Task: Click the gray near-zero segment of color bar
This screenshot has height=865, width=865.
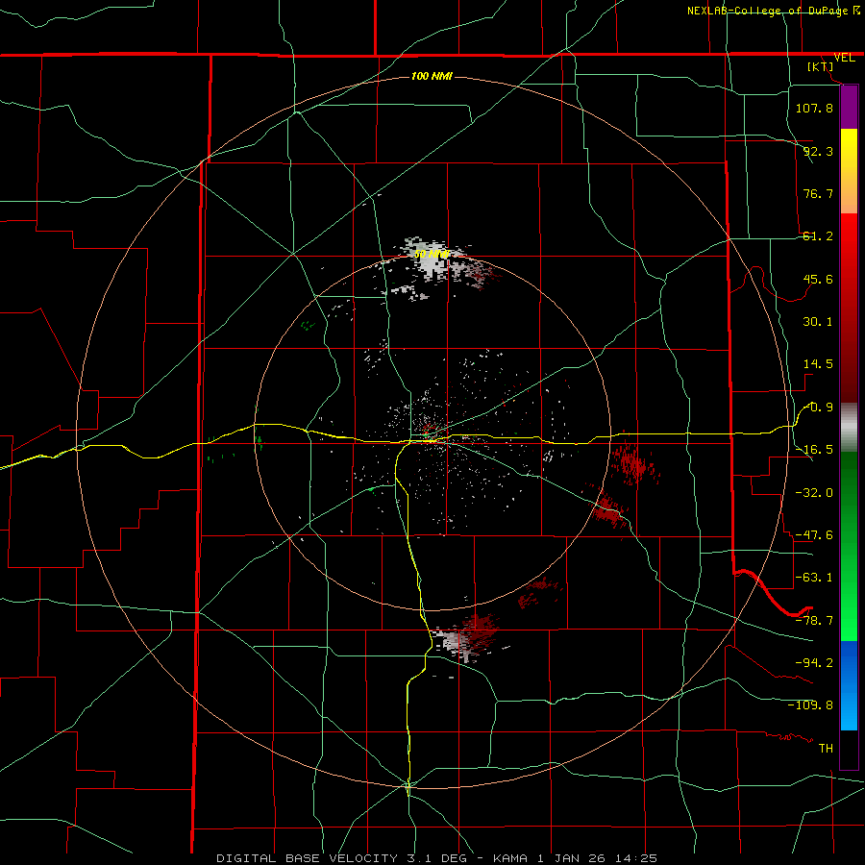Action: [849, 428]
